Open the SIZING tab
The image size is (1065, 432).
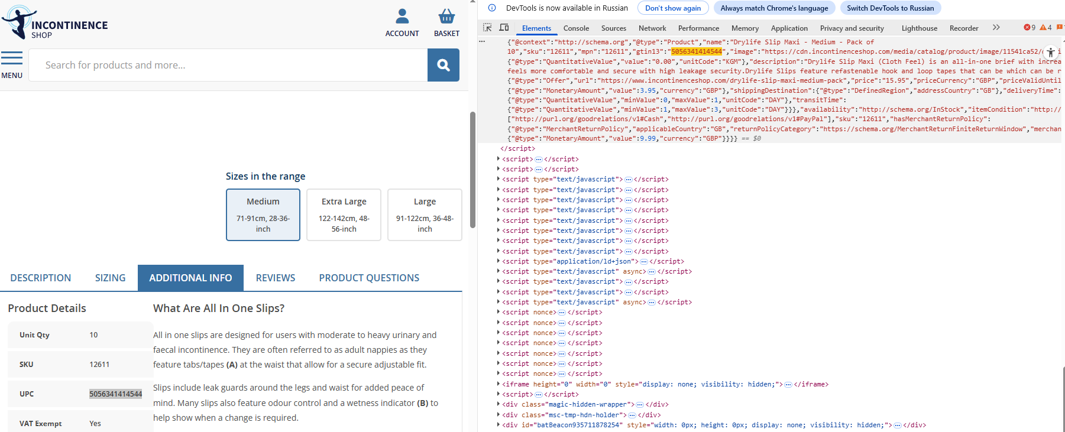point(111,278)
